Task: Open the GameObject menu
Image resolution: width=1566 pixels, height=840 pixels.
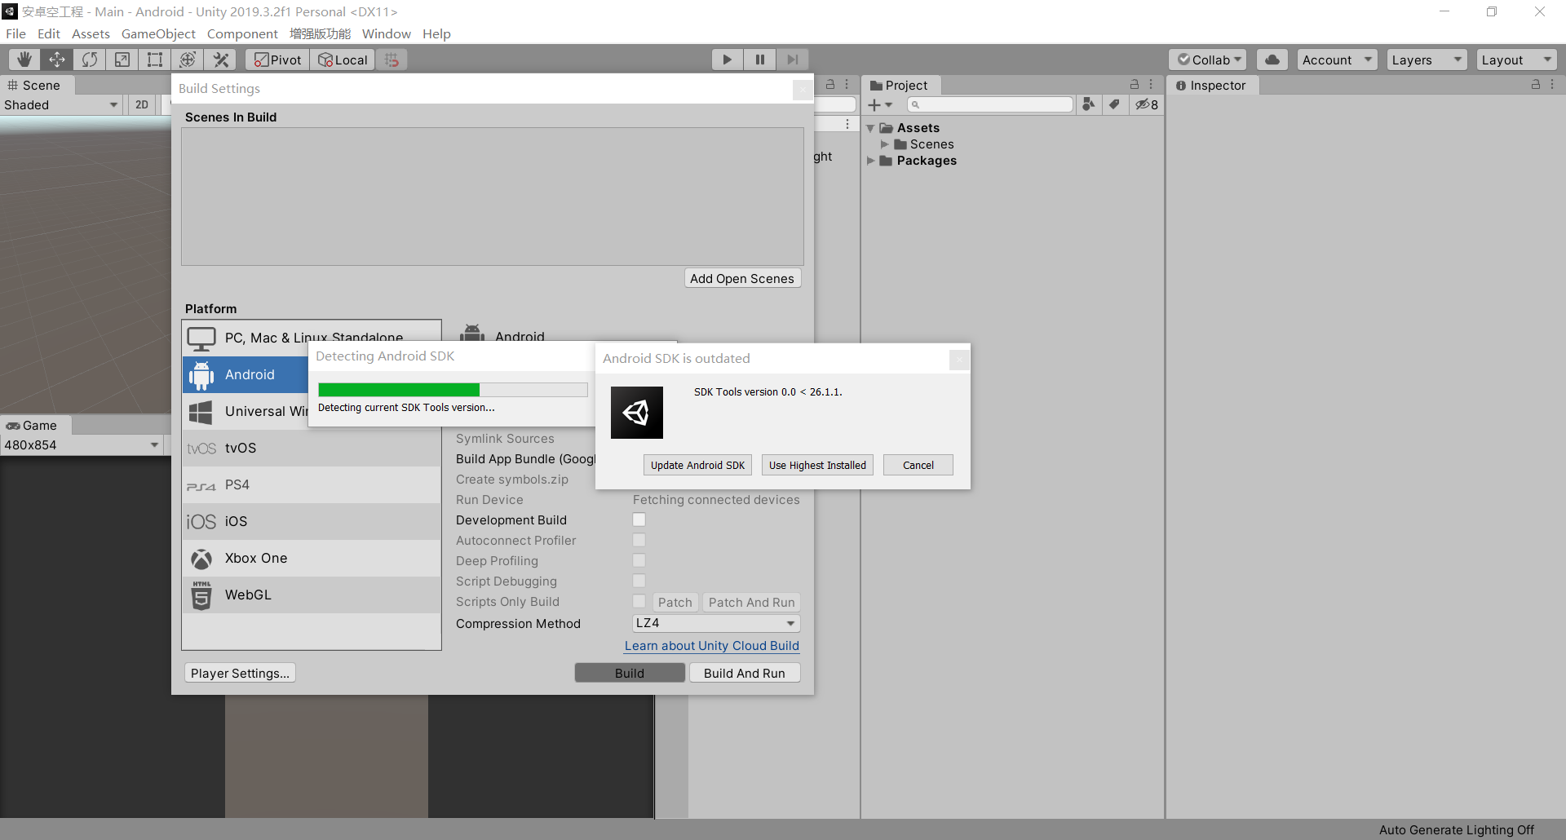Action: tap(158, 33)
